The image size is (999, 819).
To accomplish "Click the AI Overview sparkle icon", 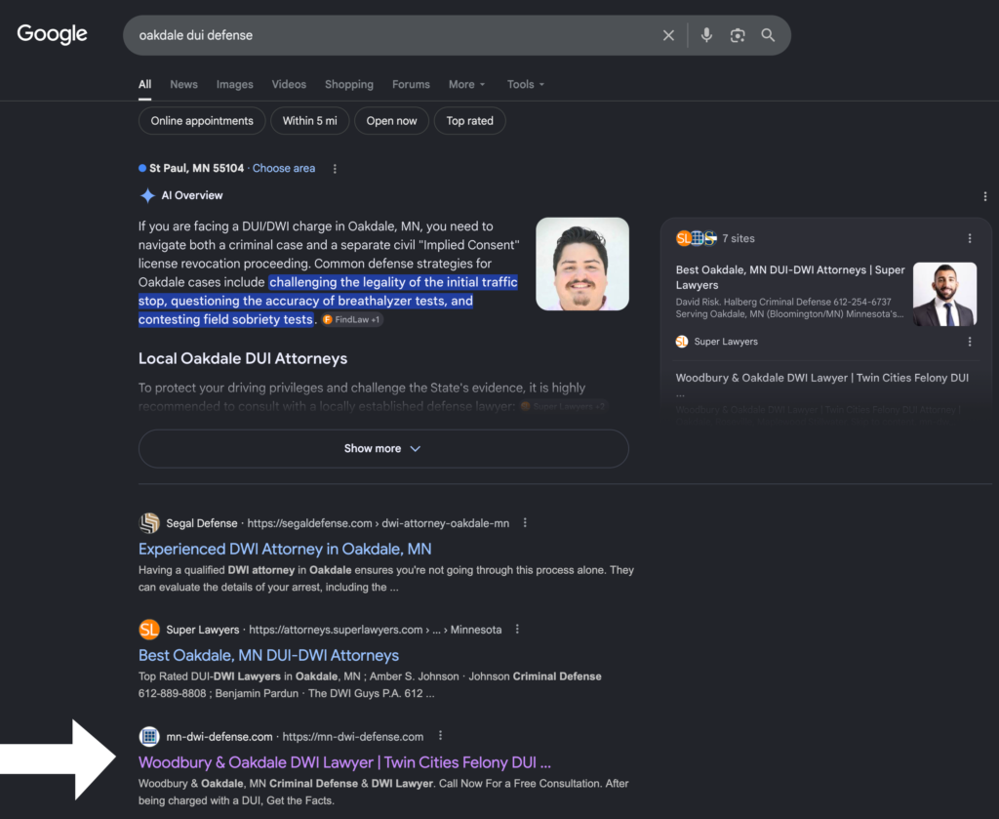I will [x=147, y=195].
